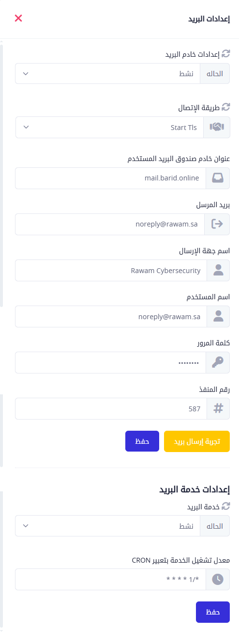Click the inbox tray icon for mail server address
Screen dimensions: 239x632
click(218, 178)
